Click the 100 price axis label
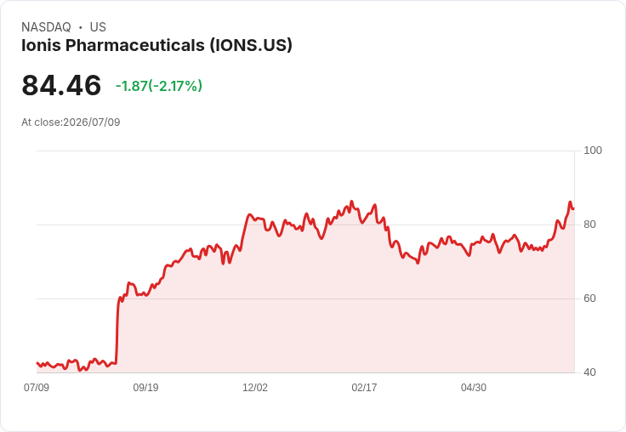Viewport: 626px width, 432px height. [x=593, y=151]
